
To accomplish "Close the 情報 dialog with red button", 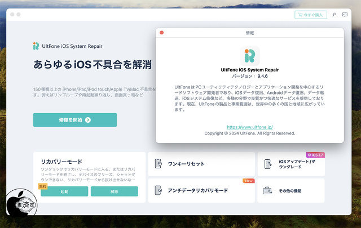I will (162, 33).
